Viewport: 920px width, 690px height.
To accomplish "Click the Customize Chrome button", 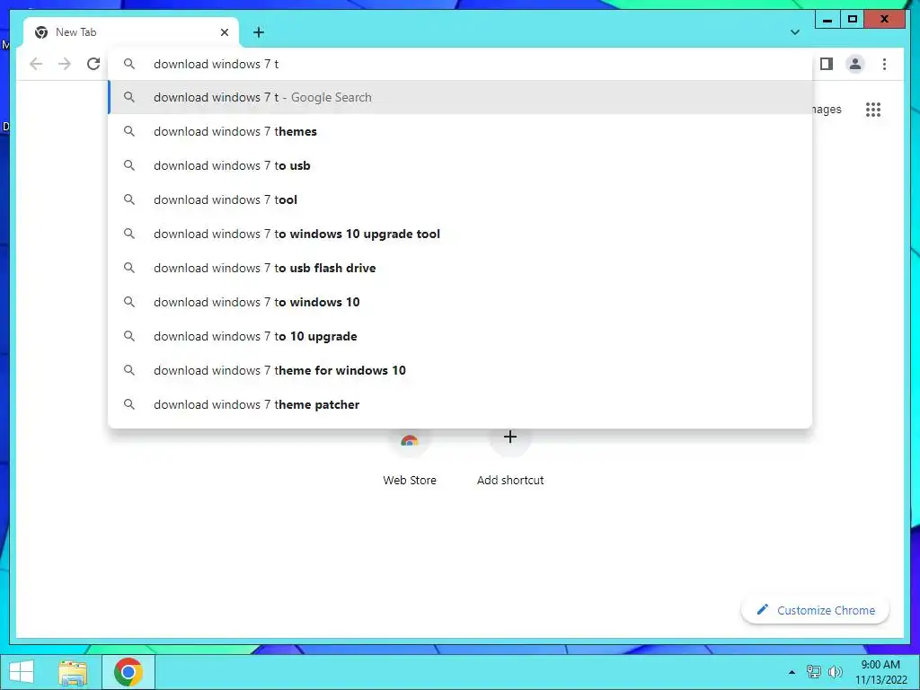I will [816, 610].
